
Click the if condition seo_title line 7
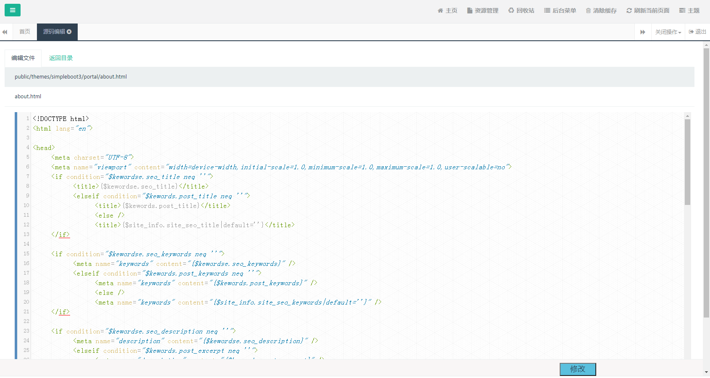coord(132,177)
